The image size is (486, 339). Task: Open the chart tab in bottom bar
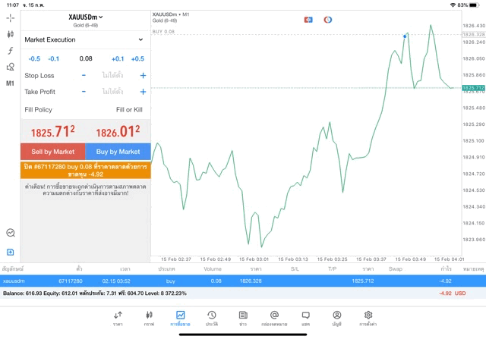[149, 319]
